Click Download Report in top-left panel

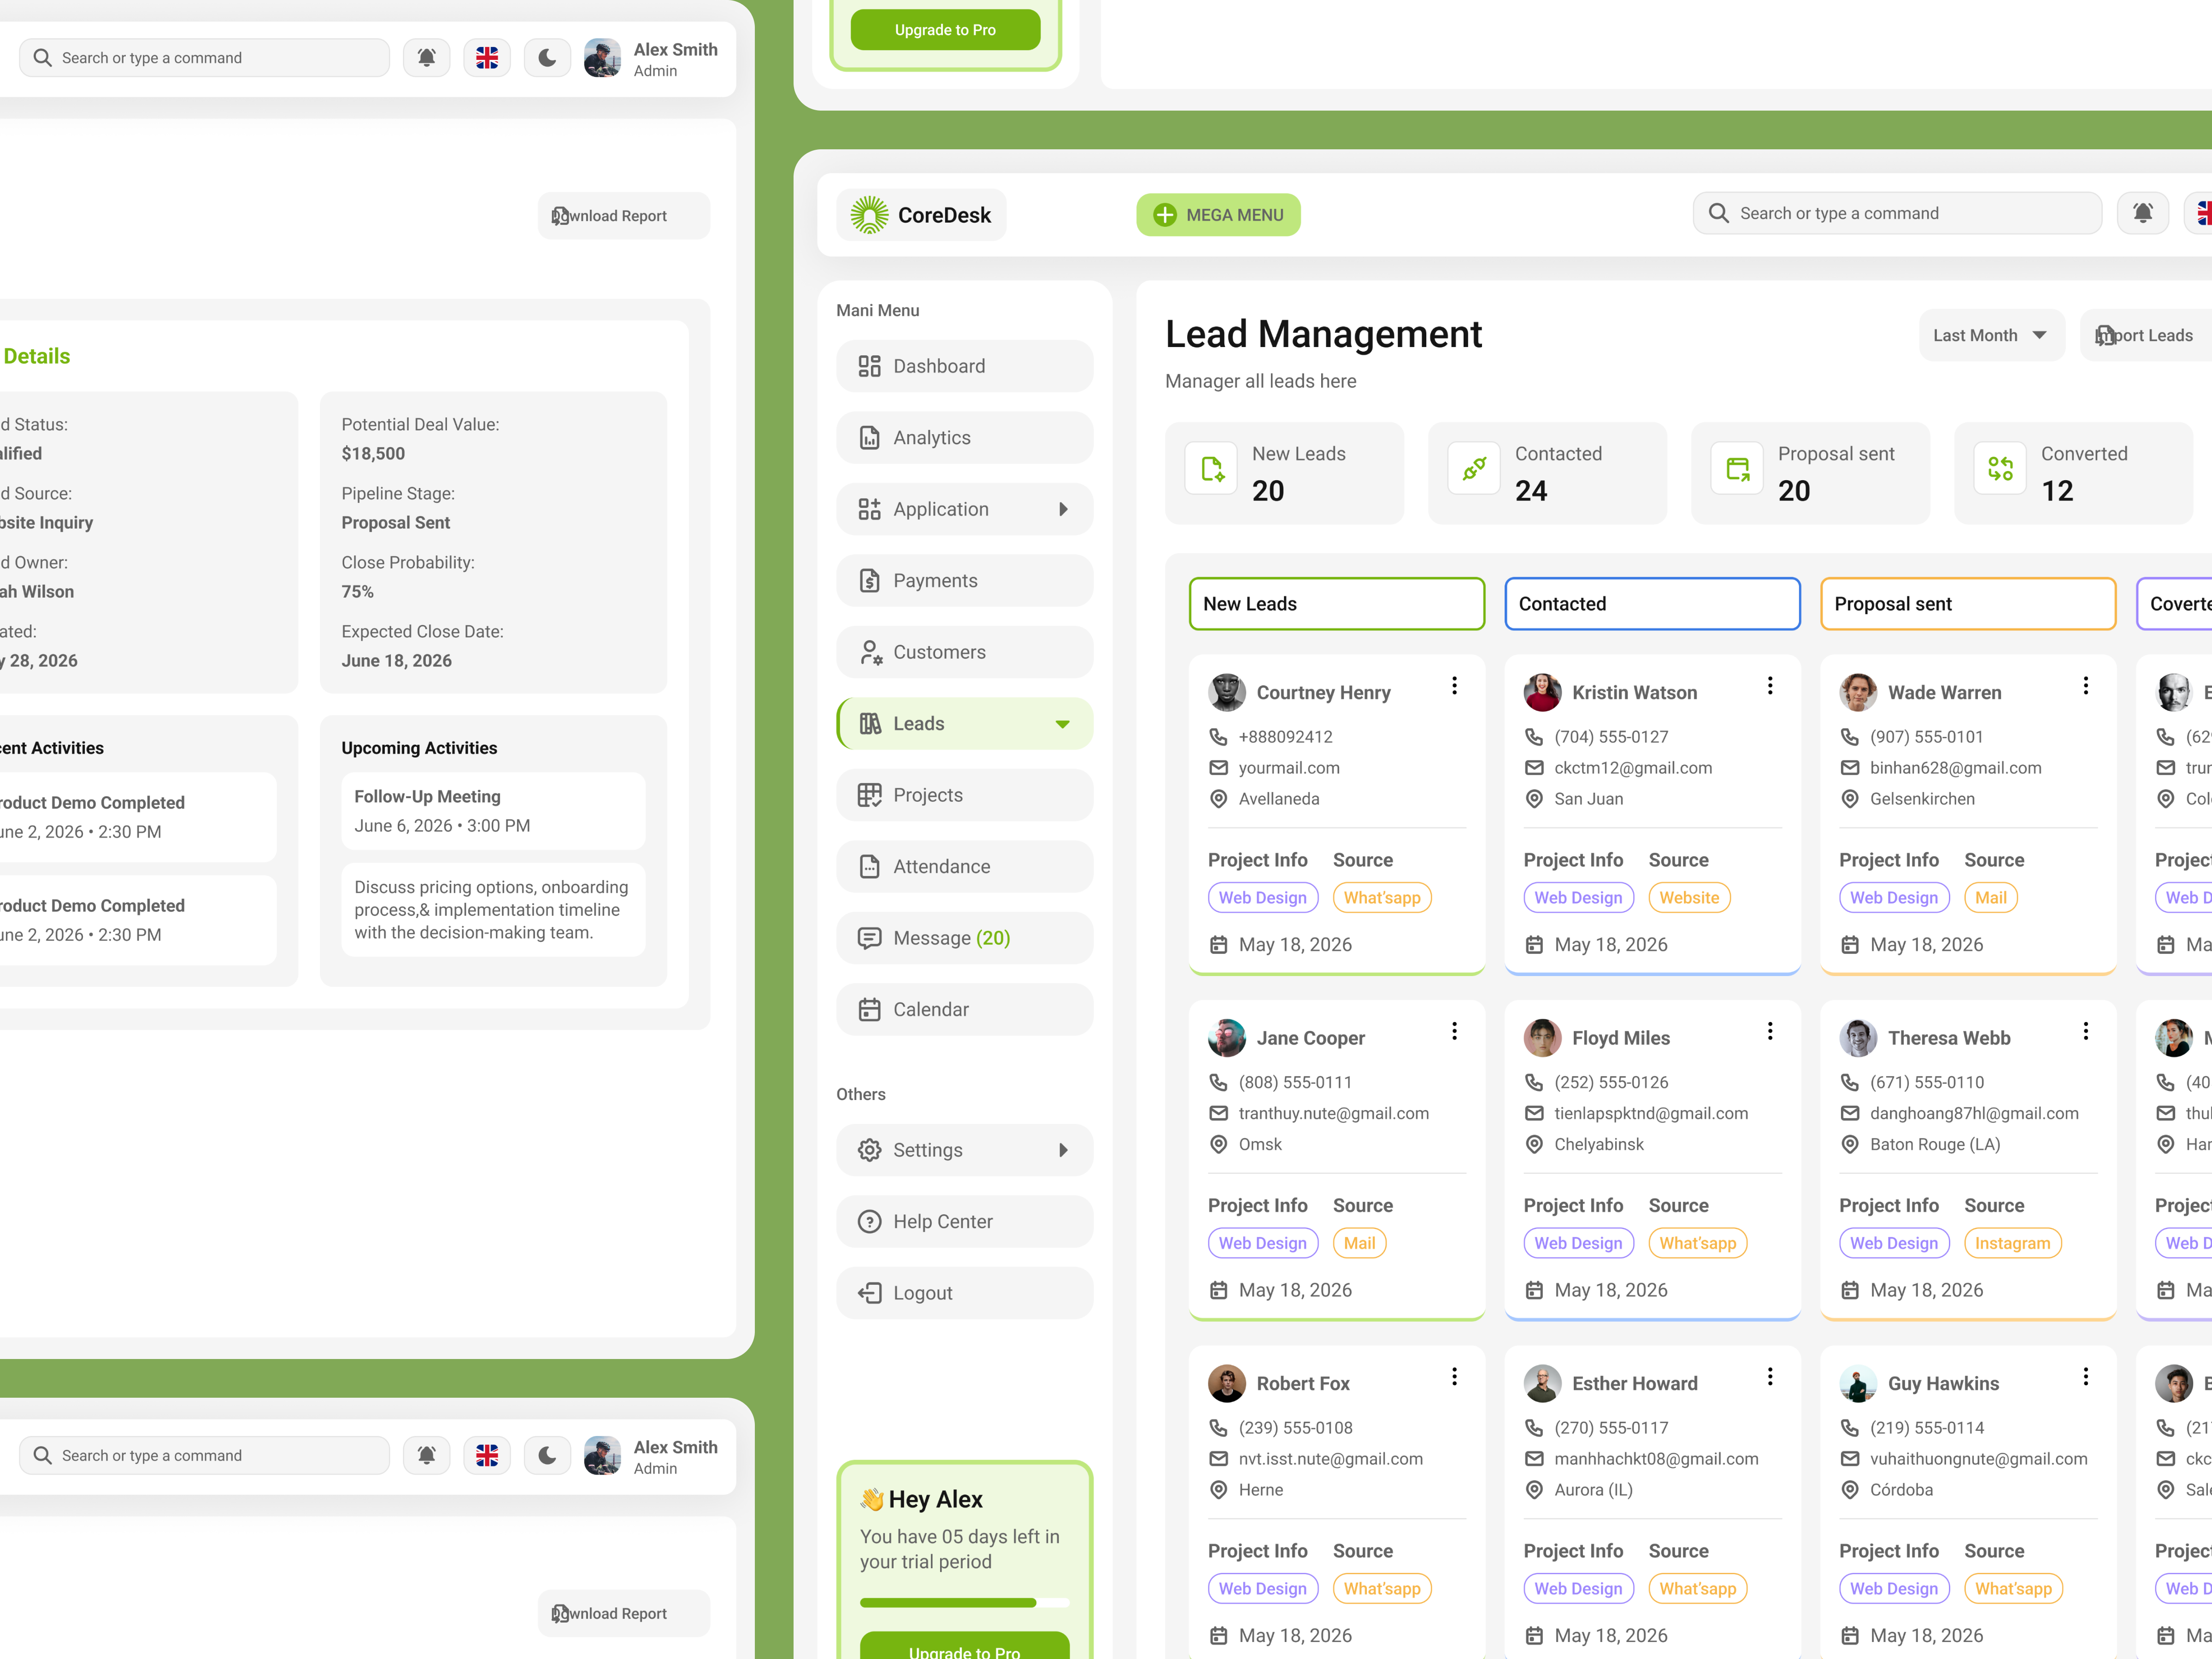[624, 216]
